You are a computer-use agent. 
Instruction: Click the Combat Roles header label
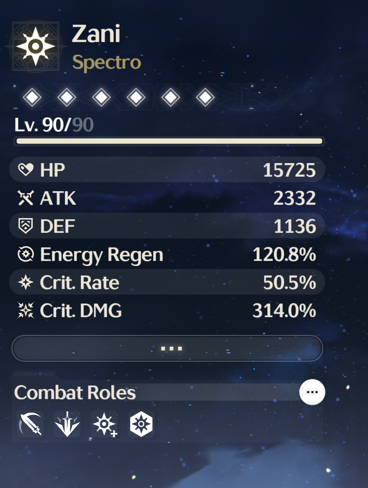75,392
